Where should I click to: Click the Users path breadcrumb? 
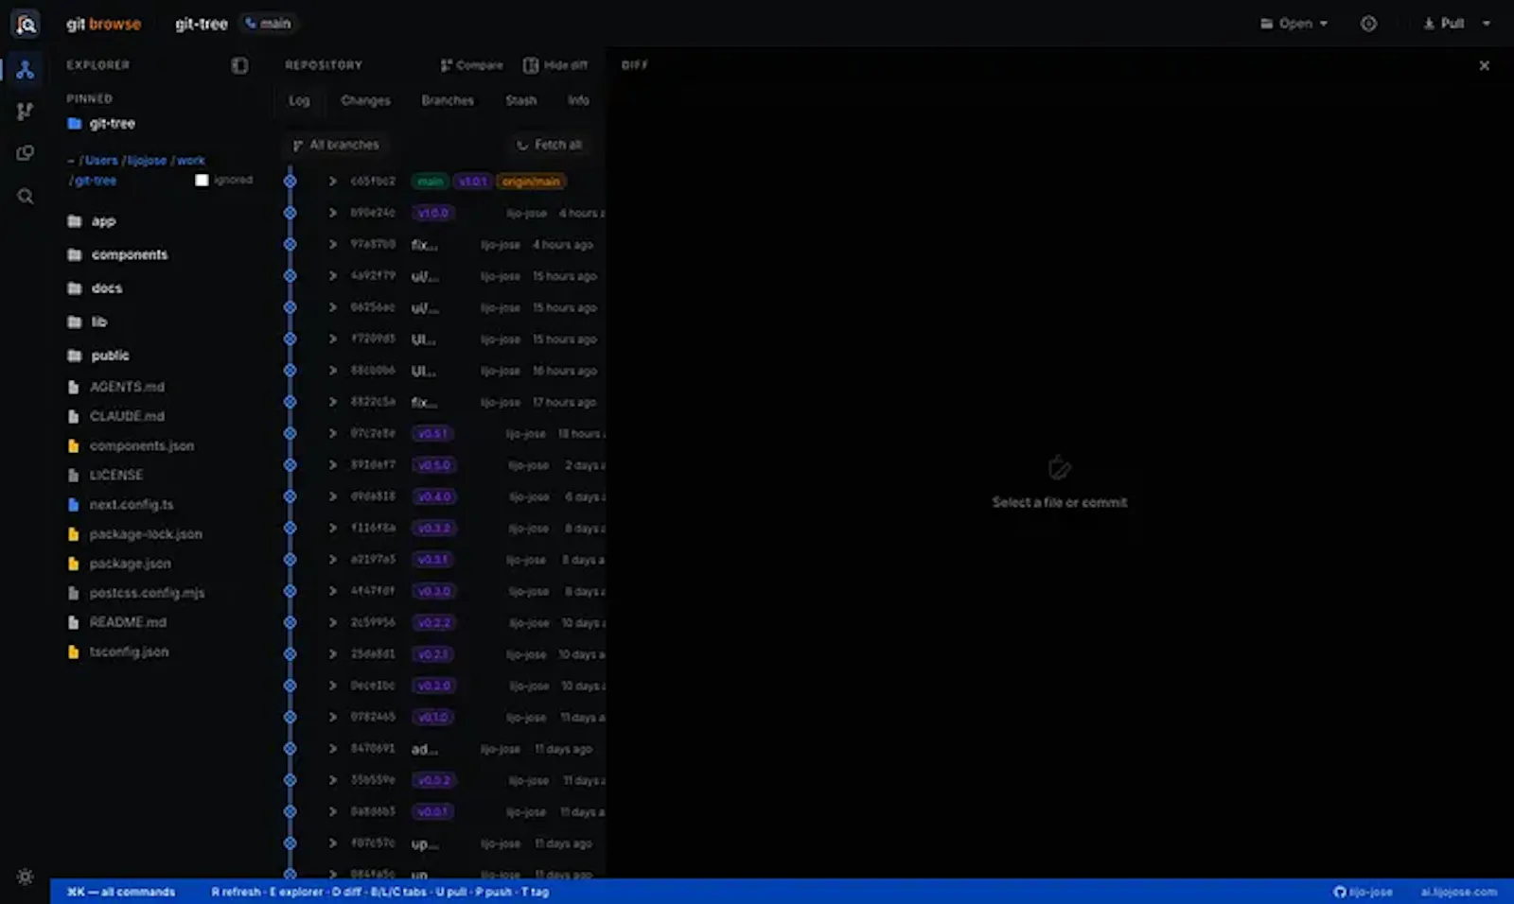pos(100,161)
